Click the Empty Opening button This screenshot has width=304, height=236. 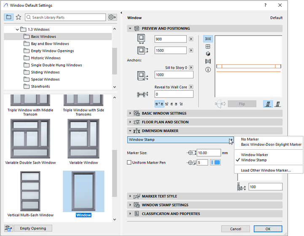coord(33,228)
